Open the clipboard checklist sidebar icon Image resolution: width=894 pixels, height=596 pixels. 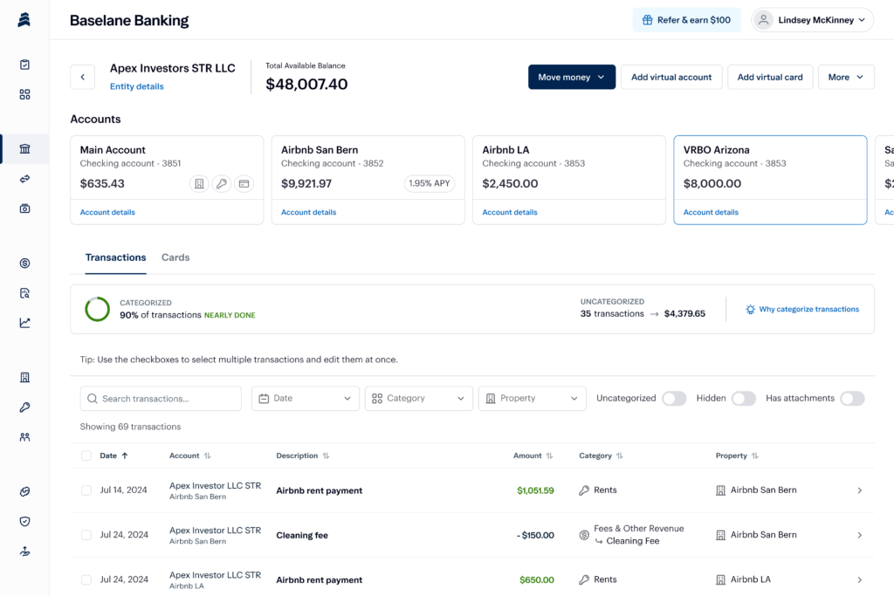tap(24, 65)
